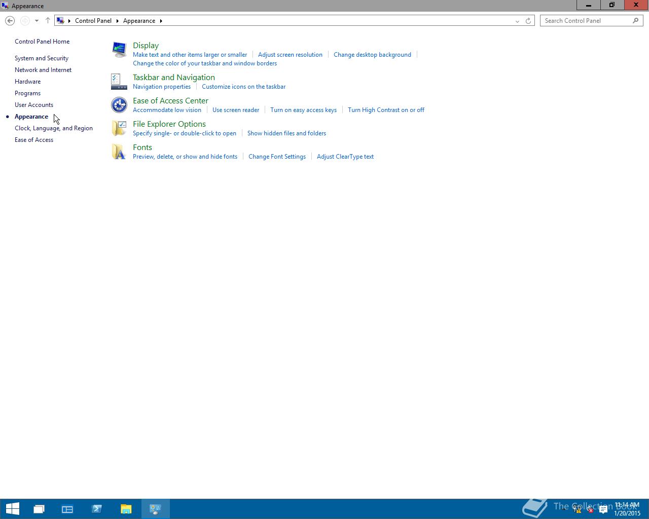The height and width of the screenshot is (519, 649).
Task: Open Hardware category
Action: [28, 82]
